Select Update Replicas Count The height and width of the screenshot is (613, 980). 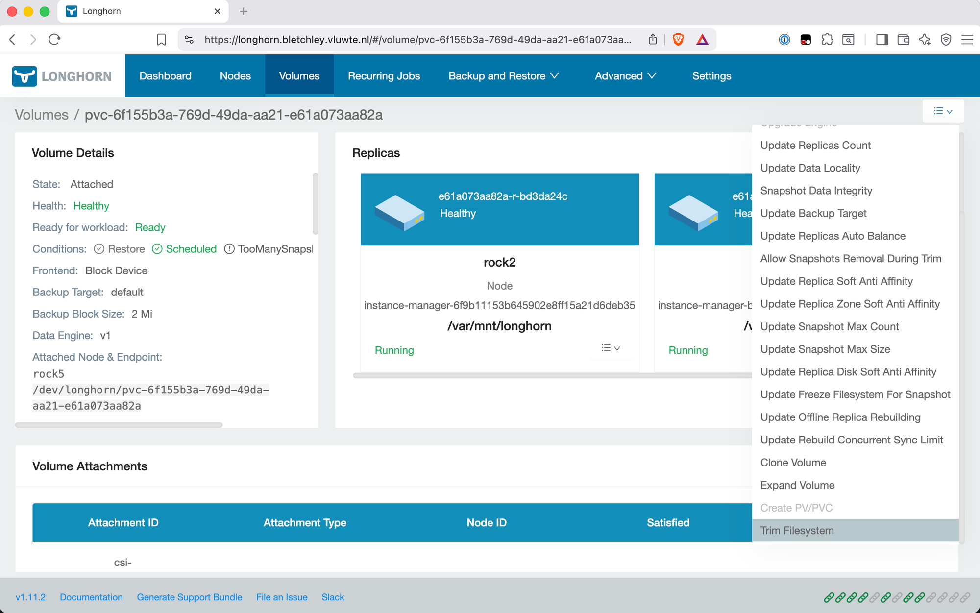pos(855,146)
